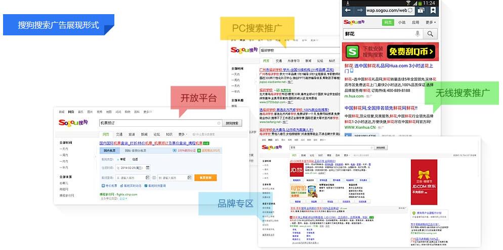The image size is (503, 250).
Task: Tap the reload icon in mobile address bar
Action: coord(410,10)
